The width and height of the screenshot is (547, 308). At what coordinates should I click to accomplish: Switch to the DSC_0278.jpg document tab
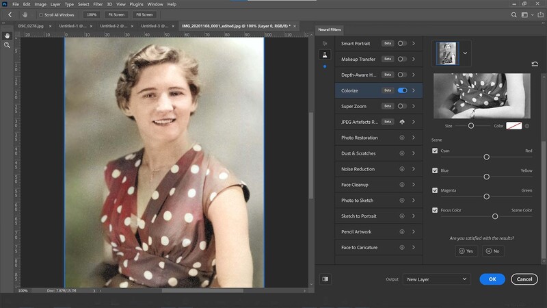[x=31, y=26]
